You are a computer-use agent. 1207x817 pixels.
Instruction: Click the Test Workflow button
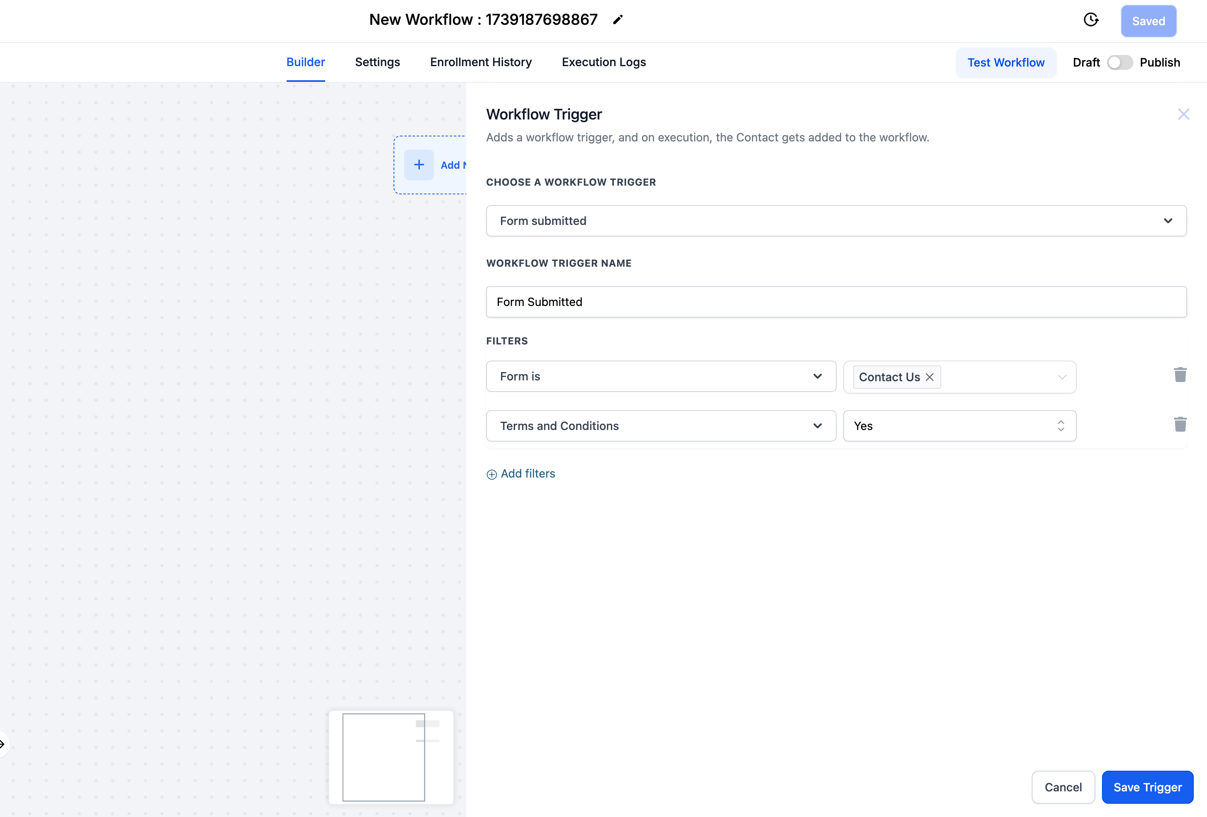click(x=1005, y=62)
